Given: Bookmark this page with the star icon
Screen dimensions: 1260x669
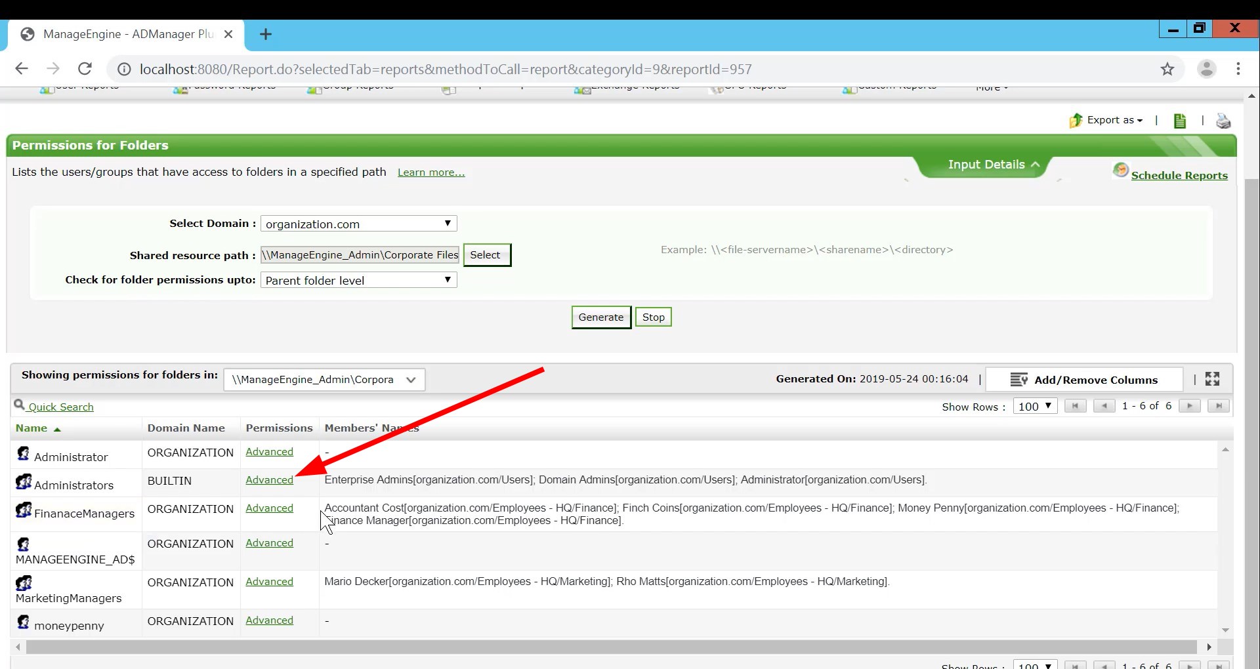Looking at the screenshot, I should (1167, 69).
